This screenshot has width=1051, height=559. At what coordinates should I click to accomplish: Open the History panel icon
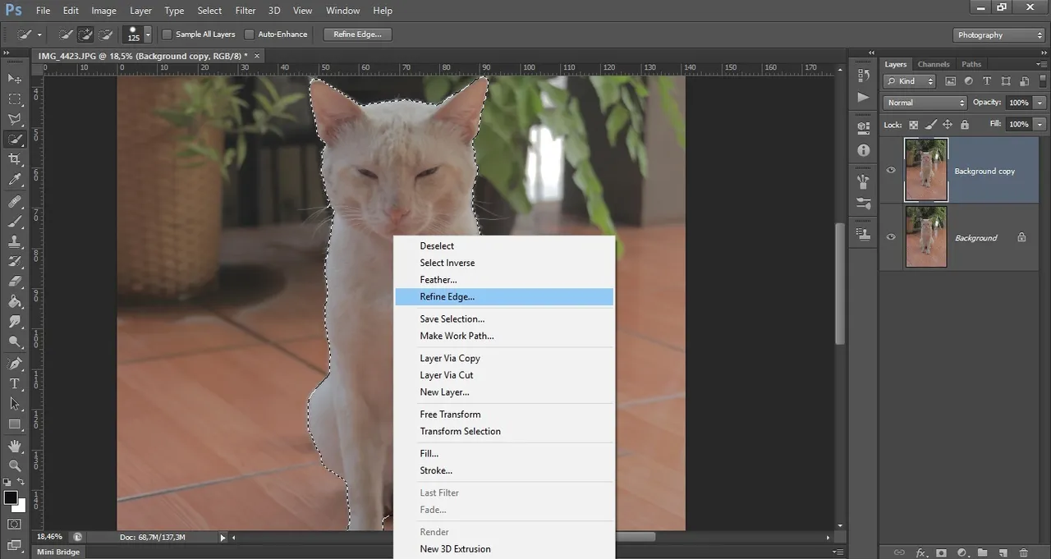[863, 76]
